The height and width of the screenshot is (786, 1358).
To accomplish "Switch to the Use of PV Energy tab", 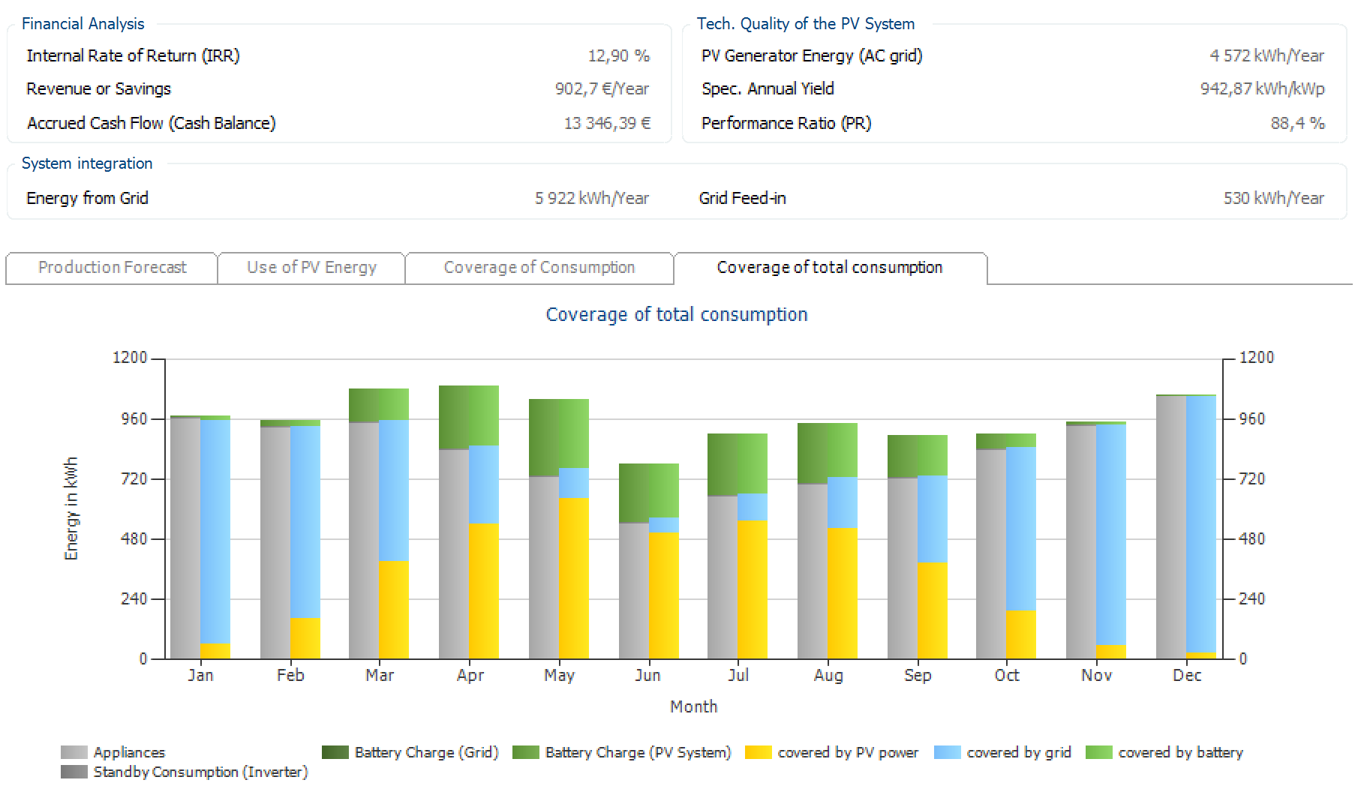I will [311, 268].
